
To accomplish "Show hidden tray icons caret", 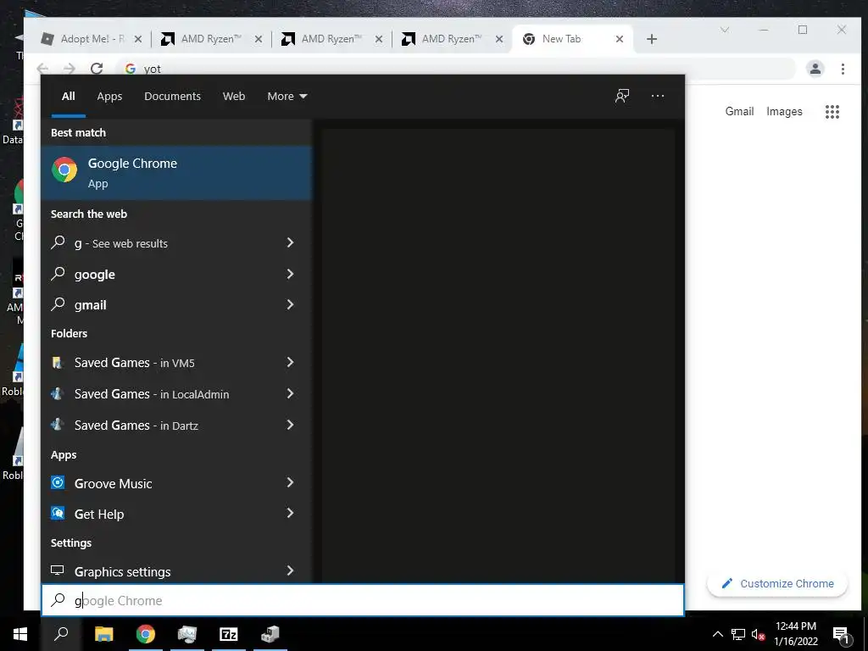I will pos(717,634).
